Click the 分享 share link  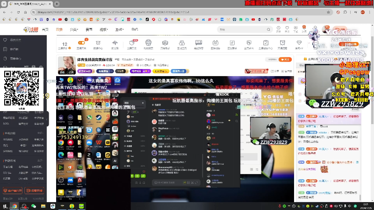tap(275, 71)
